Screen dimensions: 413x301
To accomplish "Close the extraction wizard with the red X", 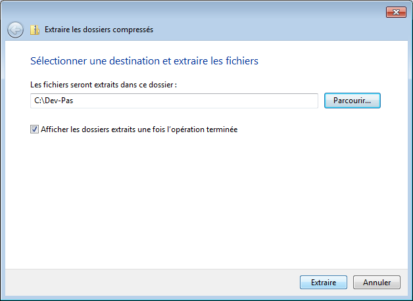I will (395, 12).
